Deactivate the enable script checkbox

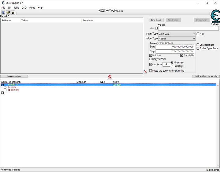[2, 85]
